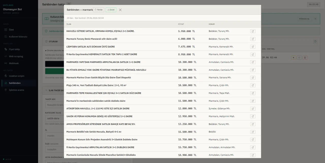
Task: Open external link for Marmaris Beldibi'nde listing
Action: 253,132
